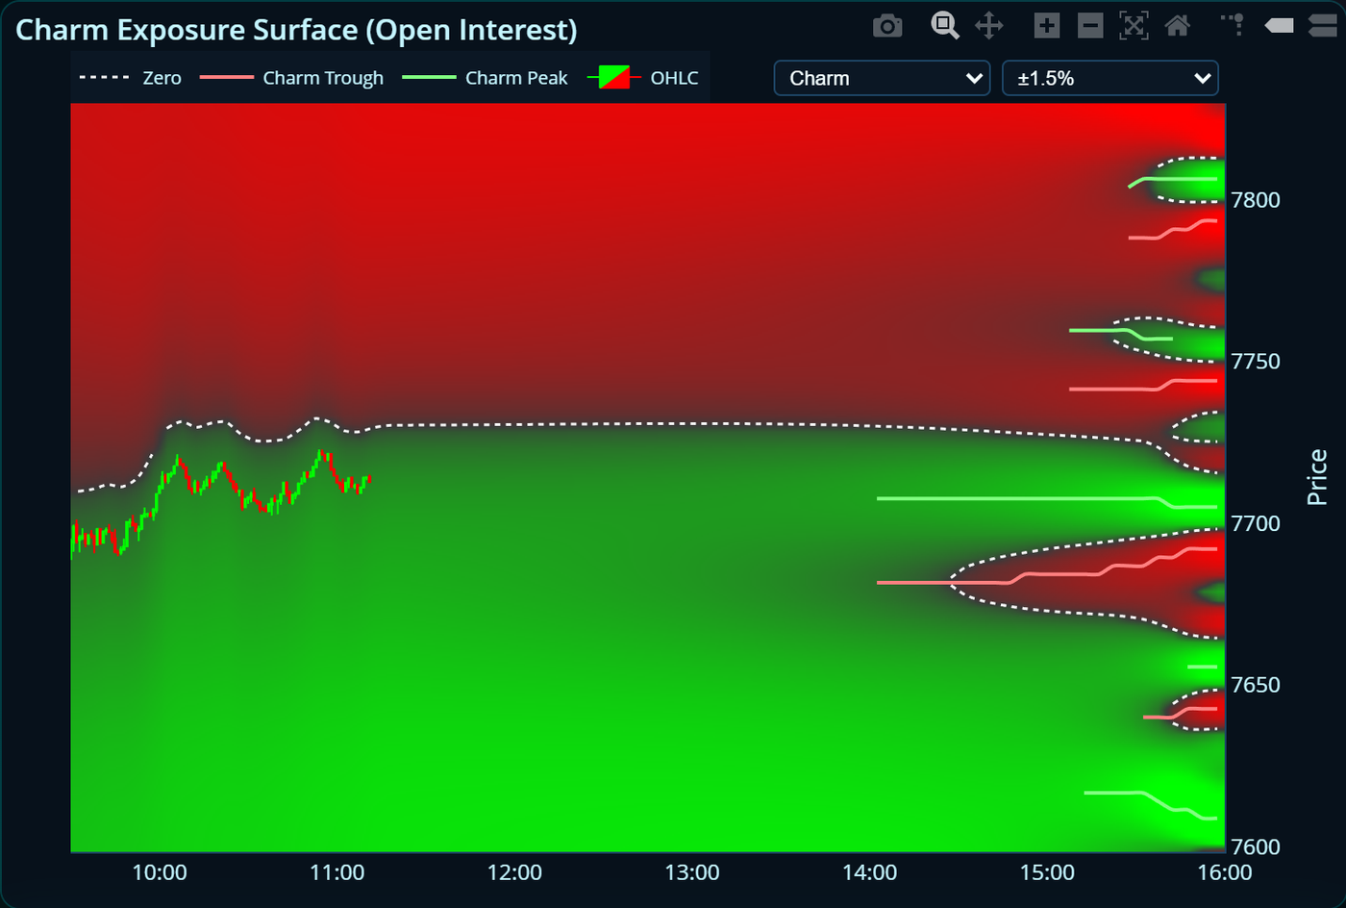Compare data on hover icon

click(1323, 26)
